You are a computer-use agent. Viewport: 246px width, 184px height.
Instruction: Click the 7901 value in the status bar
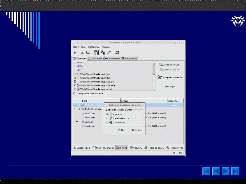pos(181,153)
